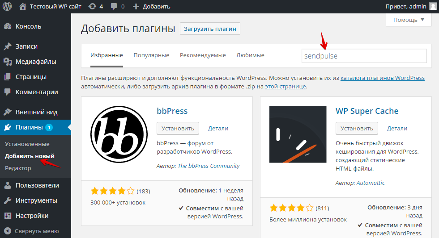Open the plugin Редактор submenu item

coord(18,168)
